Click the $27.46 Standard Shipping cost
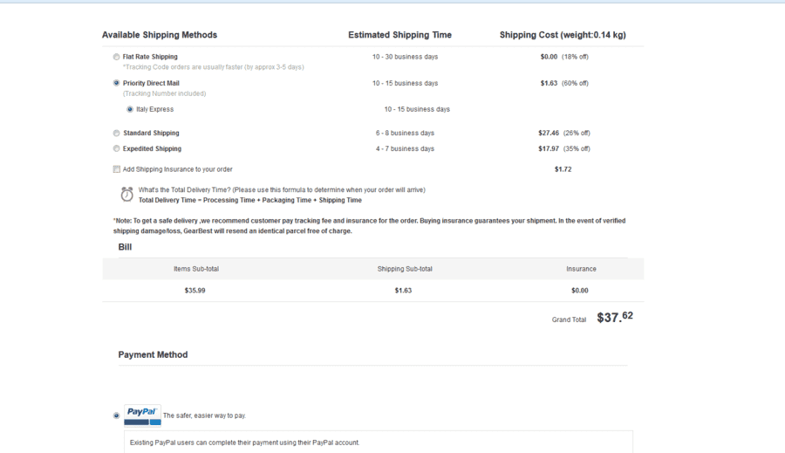 [x=549, y=133]
